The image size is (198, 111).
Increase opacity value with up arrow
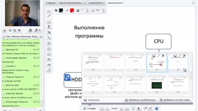[104, 9]
